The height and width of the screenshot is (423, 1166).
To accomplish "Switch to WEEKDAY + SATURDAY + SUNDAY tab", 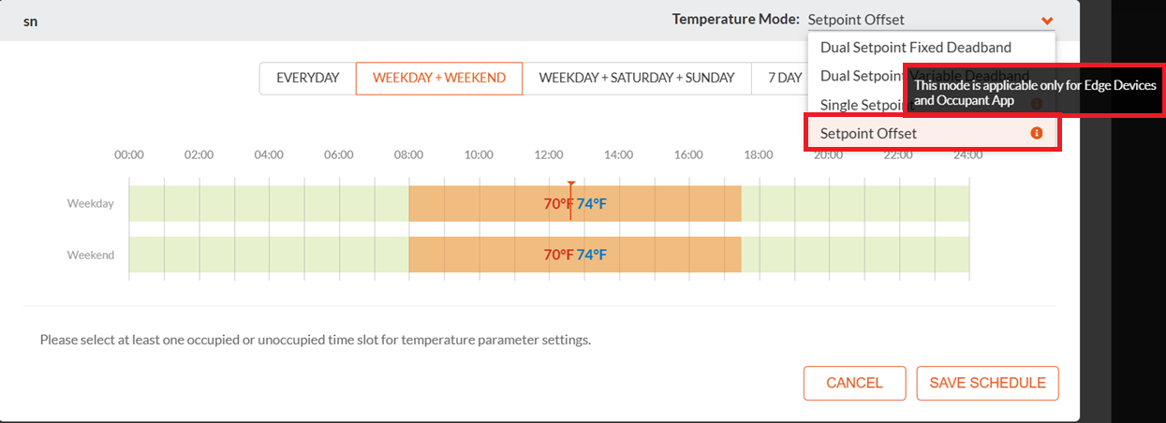I will 637,79.
